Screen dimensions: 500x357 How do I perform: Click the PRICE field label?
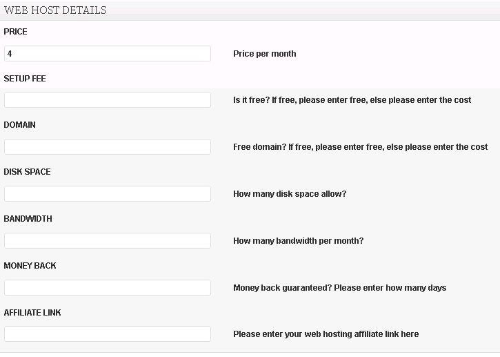point(16,32)
